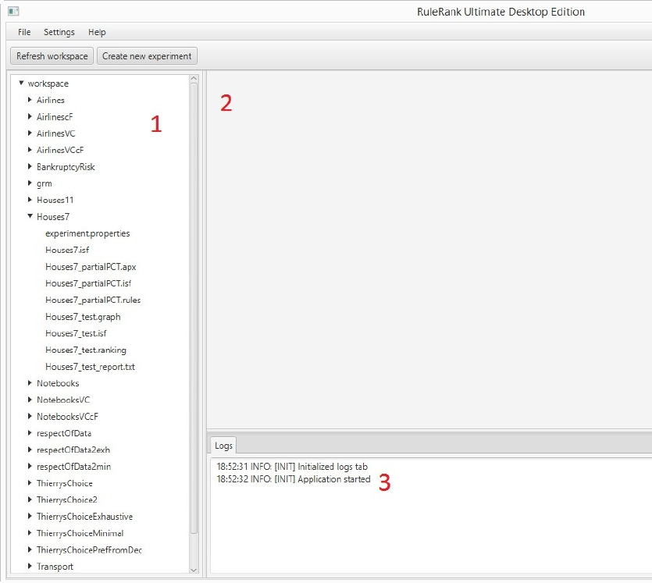Open the Help menu
Image resolution: width=652 pixels, height=583 pixels.
[97, 32]
